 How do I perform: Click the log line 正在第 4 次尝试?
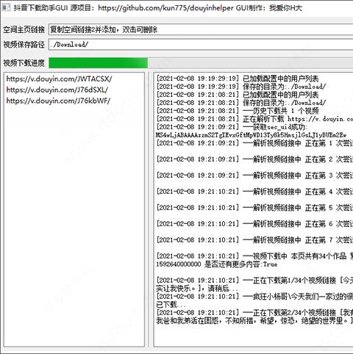254,192
